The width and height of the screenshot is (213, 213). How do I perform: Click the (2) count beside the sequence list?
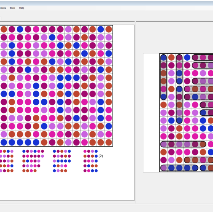point(101,156)
